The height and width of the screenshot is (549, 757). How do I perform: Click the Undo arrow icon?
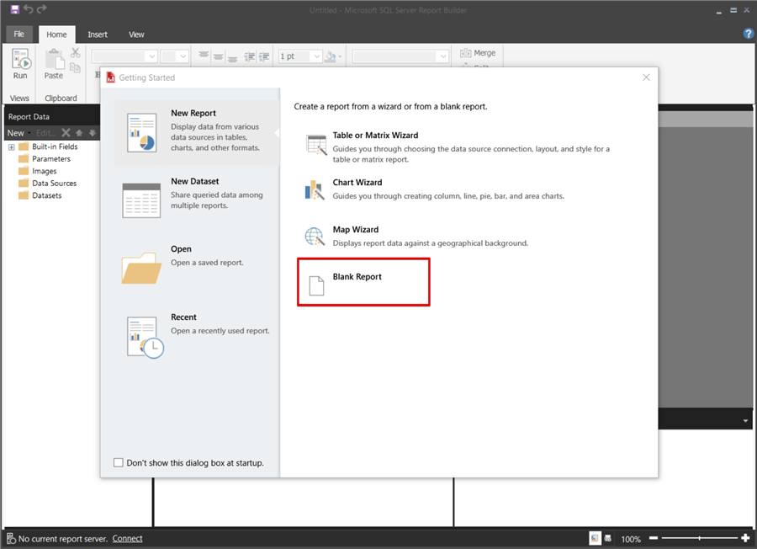(x=29, y=9)
